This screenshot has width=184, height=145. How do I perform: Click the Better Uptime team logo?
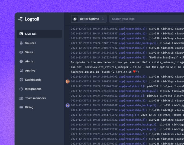(x=75, y=19)
